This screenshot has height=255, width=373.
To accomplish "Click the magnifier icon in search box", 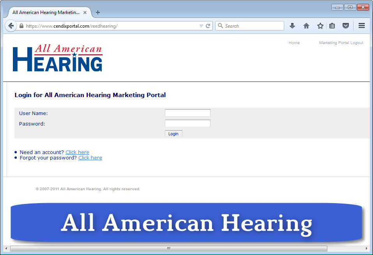I will (x=221, y=26).
